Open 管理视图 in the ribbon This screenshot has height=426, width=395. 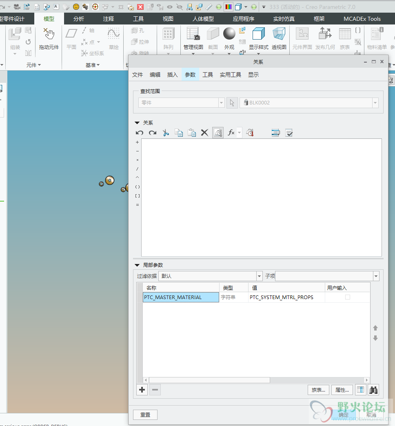[x=193, y=40]
